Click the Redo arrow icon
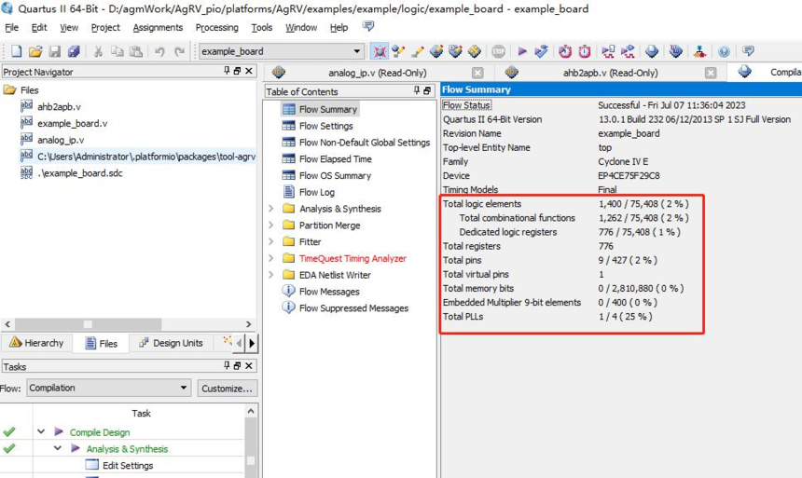 tap(179, 51)
